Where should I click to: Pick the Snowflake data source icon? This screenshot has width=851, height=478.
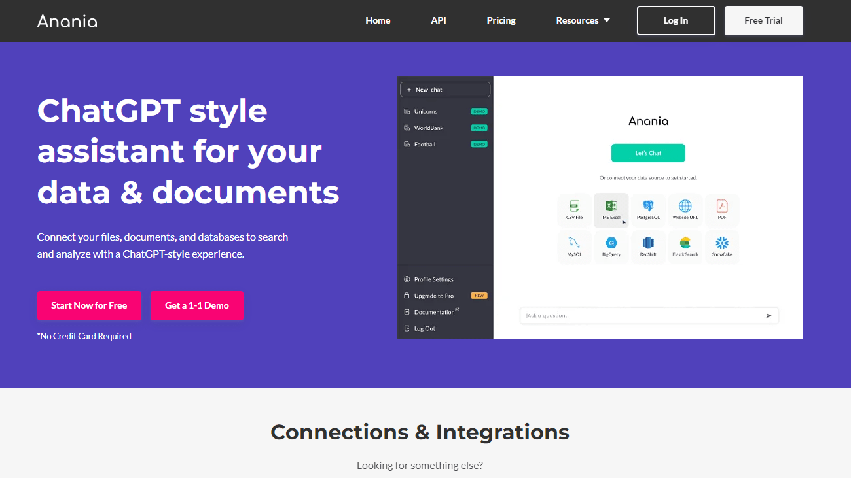pyautogui.click(x=722, y=244)
